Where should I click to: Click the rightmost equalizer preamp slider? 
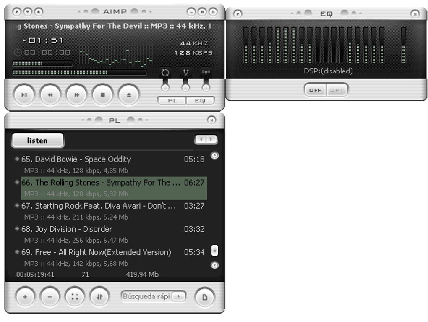click(x=403, y=45)
